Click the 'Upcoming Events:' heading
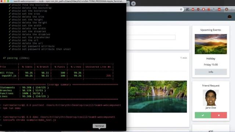The image size is (235, 132). 211,30
